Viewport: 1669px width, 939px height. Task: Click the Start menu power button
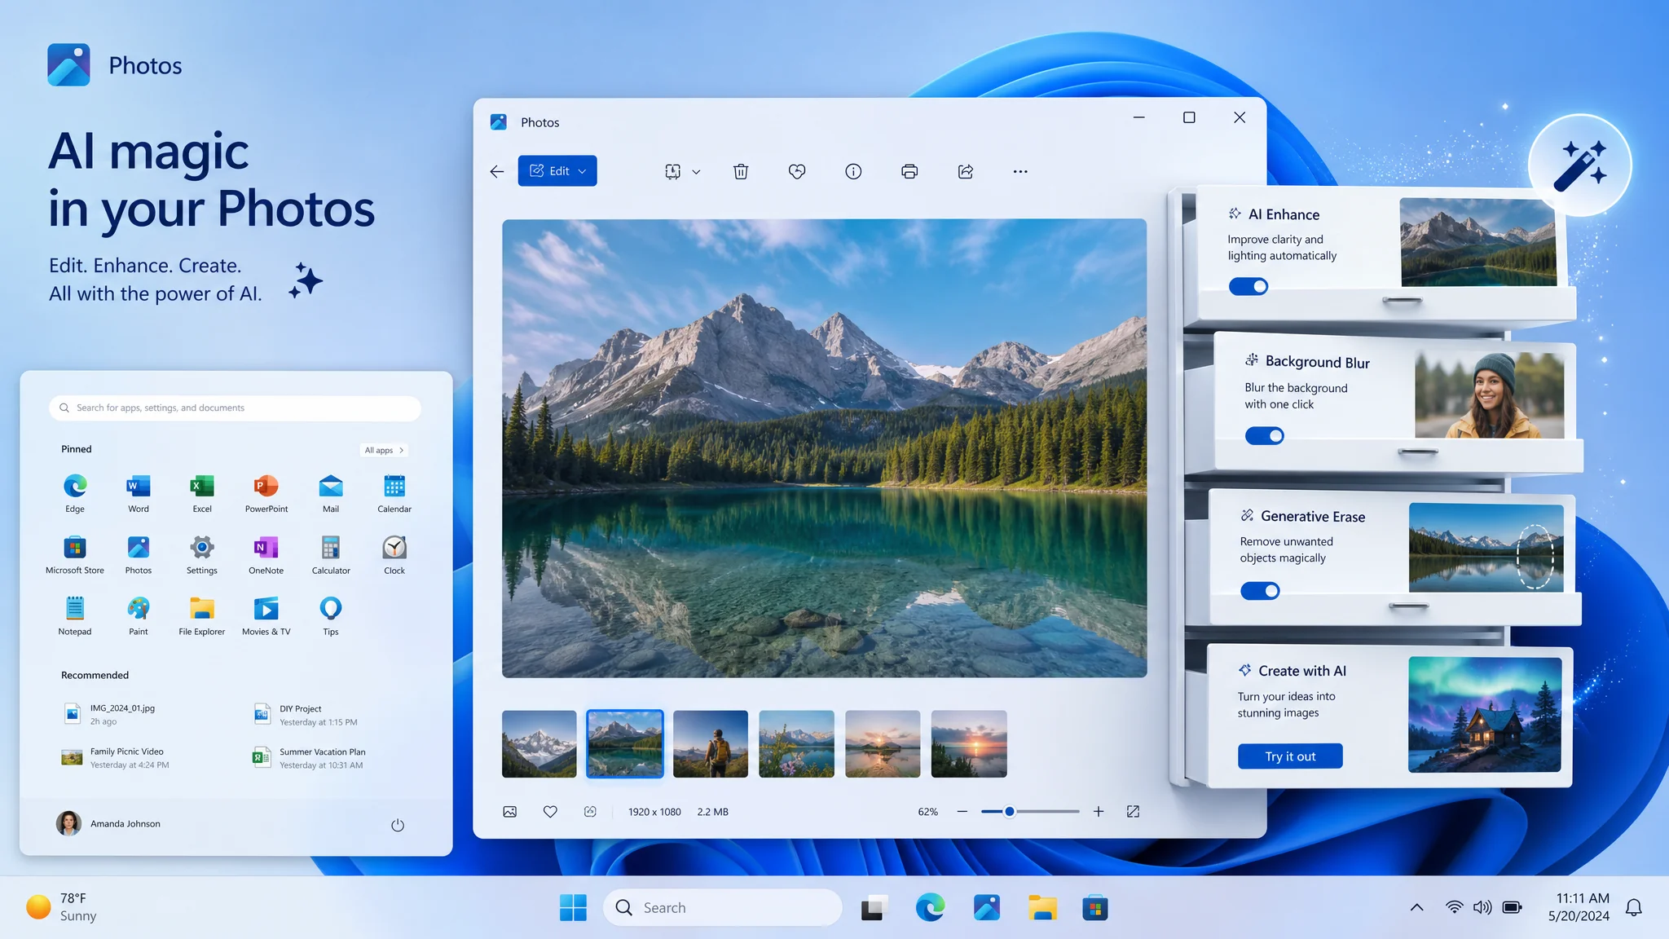pyautogui.click(x=398, y=825)
